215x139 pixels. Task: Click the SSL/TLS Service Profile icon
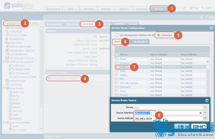point(10,77)
